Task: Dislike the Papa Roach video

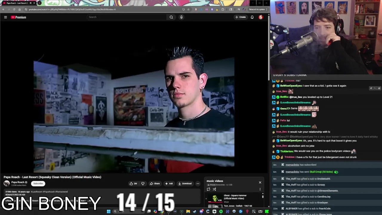Action: coord(143,184)
